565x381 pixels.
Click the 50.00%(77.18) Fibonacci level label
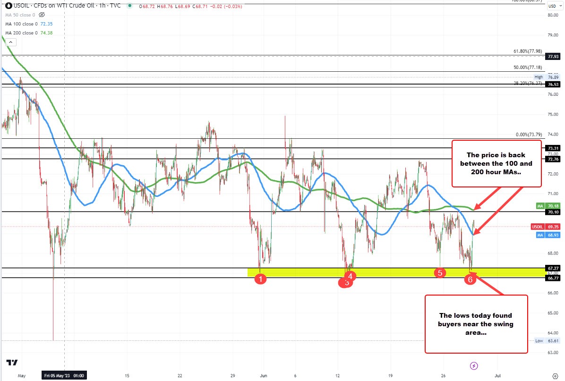(528, 68)
